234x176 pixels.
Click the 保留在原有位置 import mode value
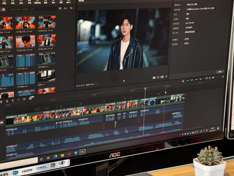click(190, 32)
